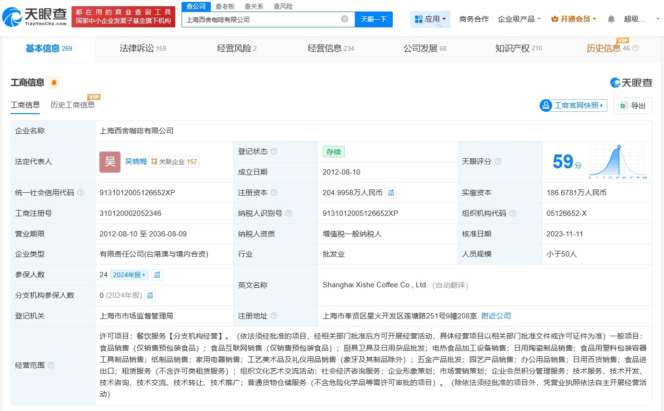Open the 应用 dropdown
The width and height of the screenshot is (664, 411).
tap(430, 19)
